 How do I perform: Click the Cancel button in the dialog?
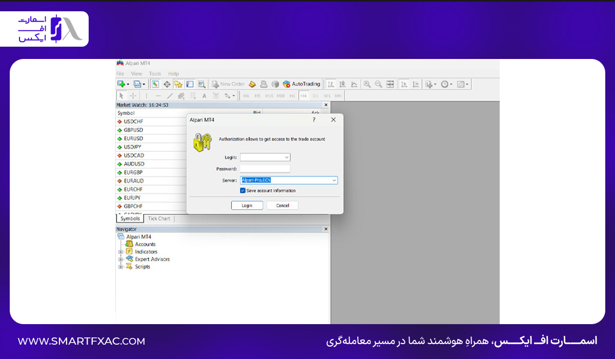click(282, 205)
